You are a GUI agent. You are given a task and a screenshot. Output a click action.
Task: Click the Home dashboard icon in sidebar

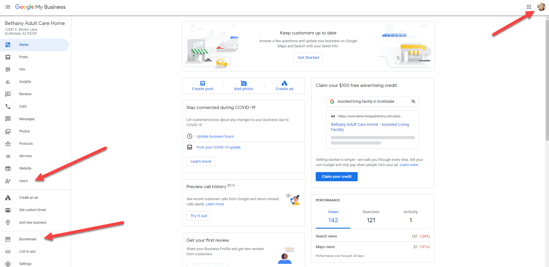[x=8, y=45]
